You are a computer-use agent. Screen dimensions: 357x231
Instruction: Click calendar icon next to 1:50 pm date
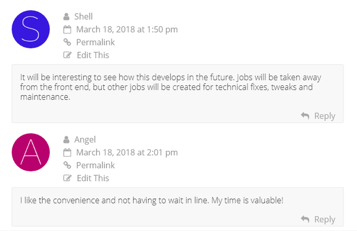(67, 29)
